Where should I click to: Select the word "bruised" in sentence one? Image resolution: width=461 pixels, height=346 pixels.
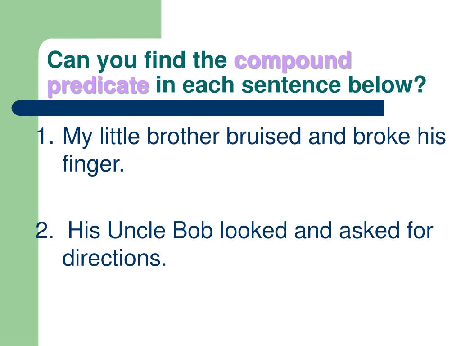pyautogui.click(x=263, y=136)
